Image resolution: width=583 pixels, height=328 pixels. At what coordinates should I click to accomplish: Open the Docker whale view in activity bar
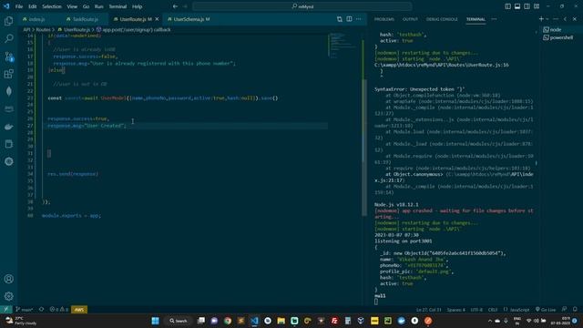coord(8,127)
